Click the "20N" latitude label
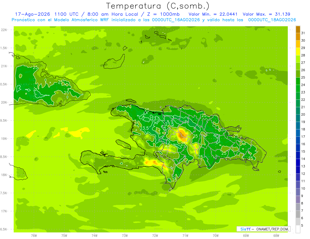Image resolution: width=310 pixels, height=239 pixels. click(4, 102)
